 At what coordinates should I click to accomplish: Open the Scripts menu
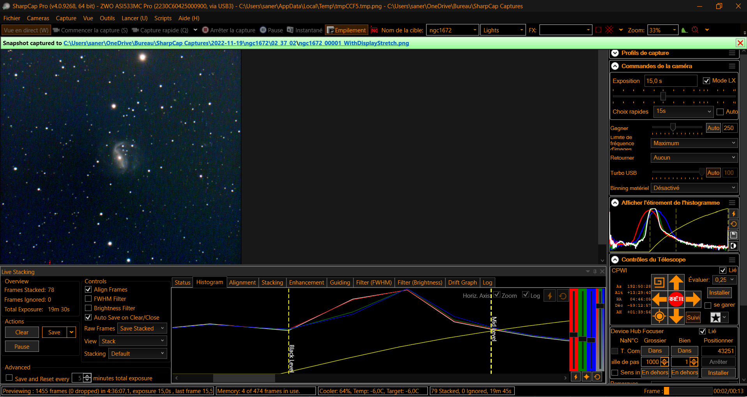pyautogui.click(x=163, y=18)
